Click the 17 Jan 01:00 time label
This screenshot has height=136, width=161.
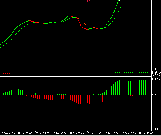(8, 133)
